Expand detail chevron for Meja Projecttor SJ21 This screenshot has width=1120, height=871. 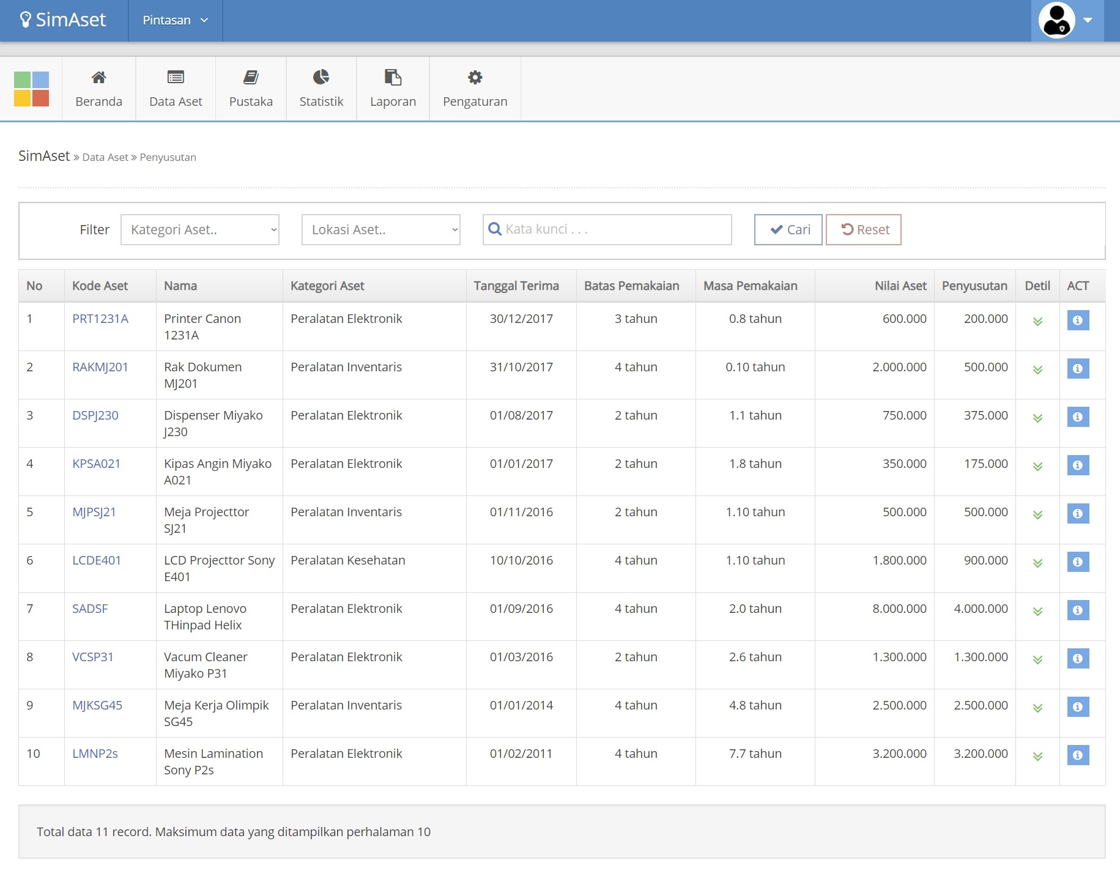point(1037,515)
